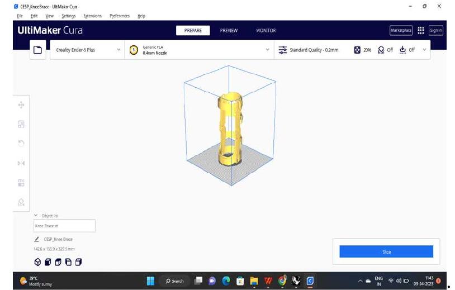Image resolution: width=455 pixels, height=290 pixels.
Task: Select the Scale tool
Action: 21,124
